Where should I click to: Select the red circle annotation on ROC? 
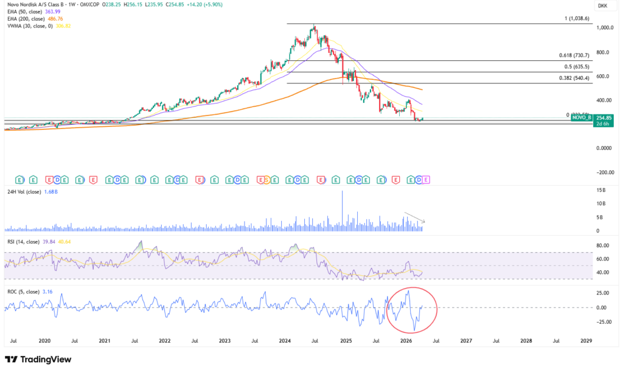click(x=411, y=309)
